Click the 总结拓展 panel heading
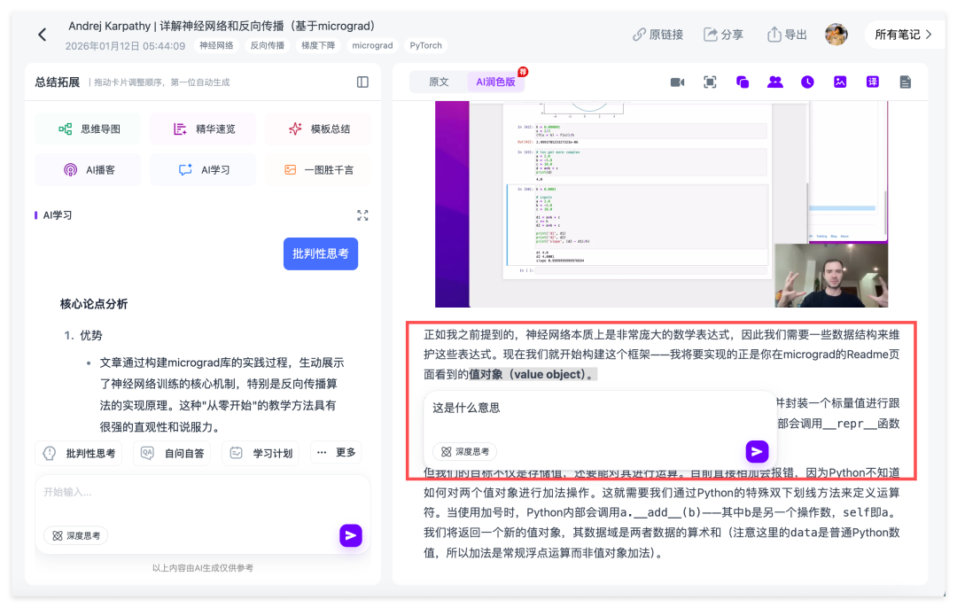 click(58, 82)
